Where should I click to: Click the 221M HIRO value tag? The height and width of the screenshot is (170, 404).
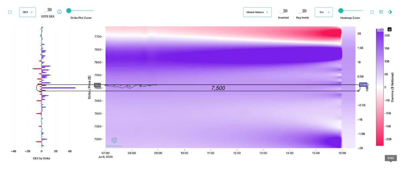(x=363, y=85)
